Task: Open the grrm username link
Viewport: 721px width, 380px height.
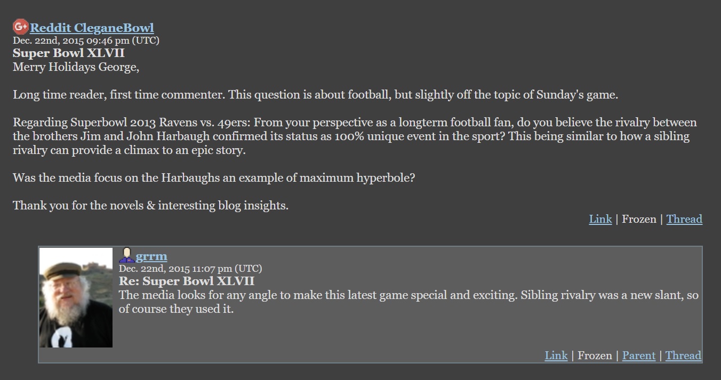Action: [x=151, y=256]
